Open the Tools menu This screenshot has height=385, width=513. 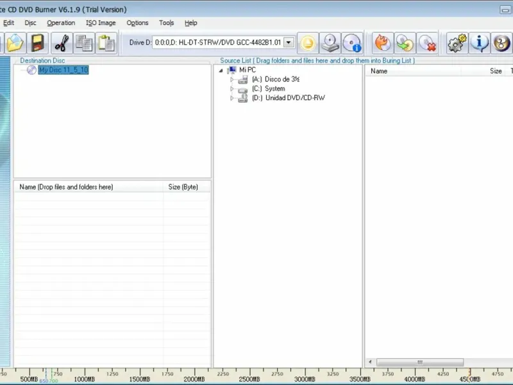(x=167, y=23)
